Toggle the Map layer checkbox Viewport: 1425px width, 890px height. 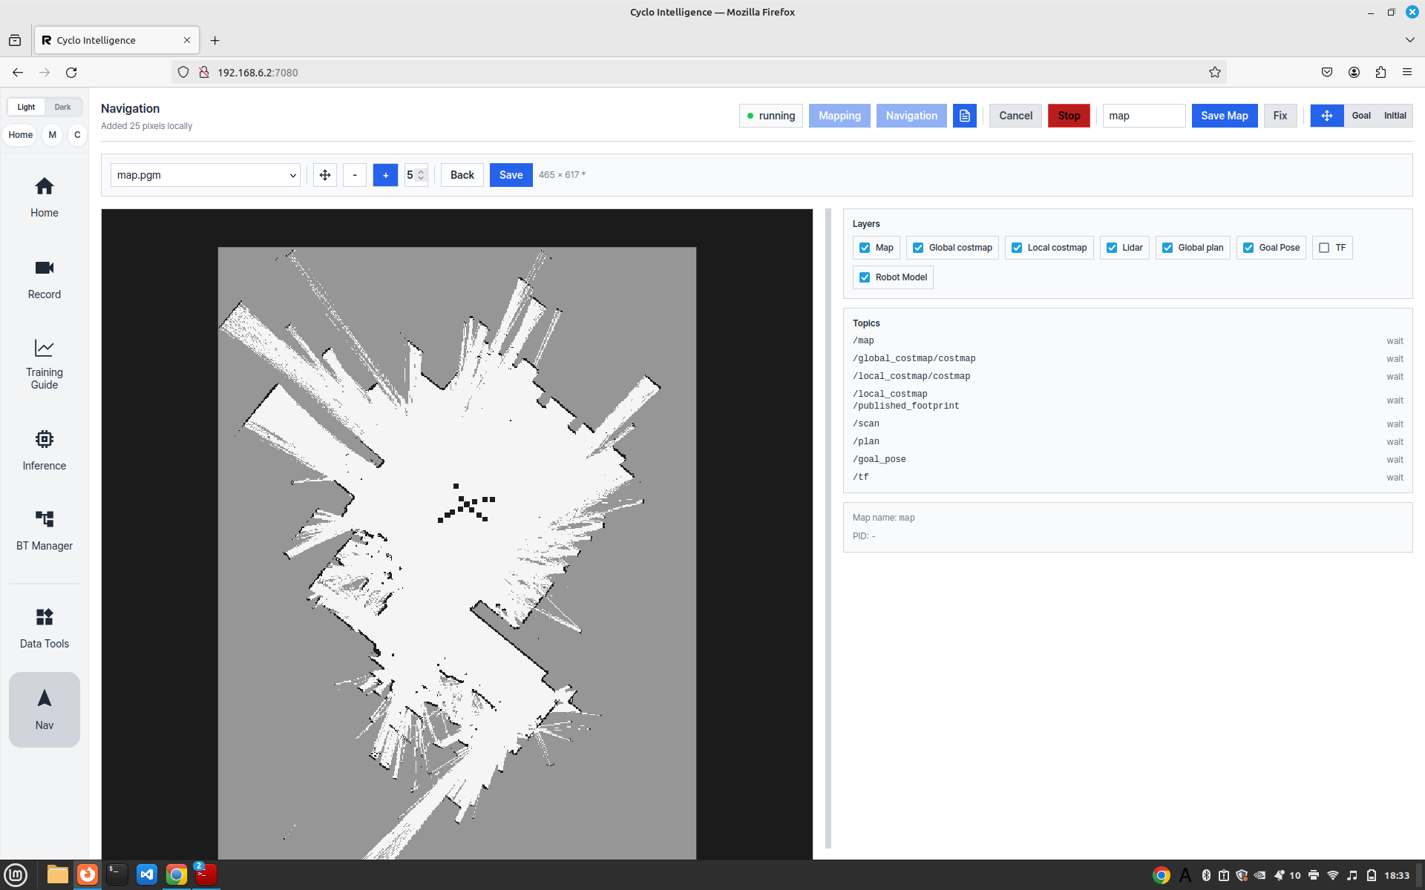coord(876,248)
